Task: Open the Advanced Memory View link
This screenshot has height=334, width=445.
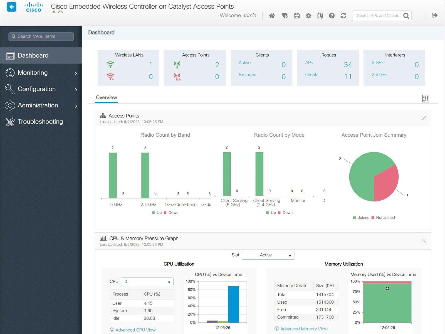Action: (304, 329)
